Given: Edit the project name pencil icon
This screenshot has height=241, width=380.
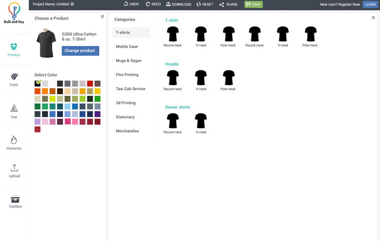Looking at the screenshot, I should click(73, 4).
